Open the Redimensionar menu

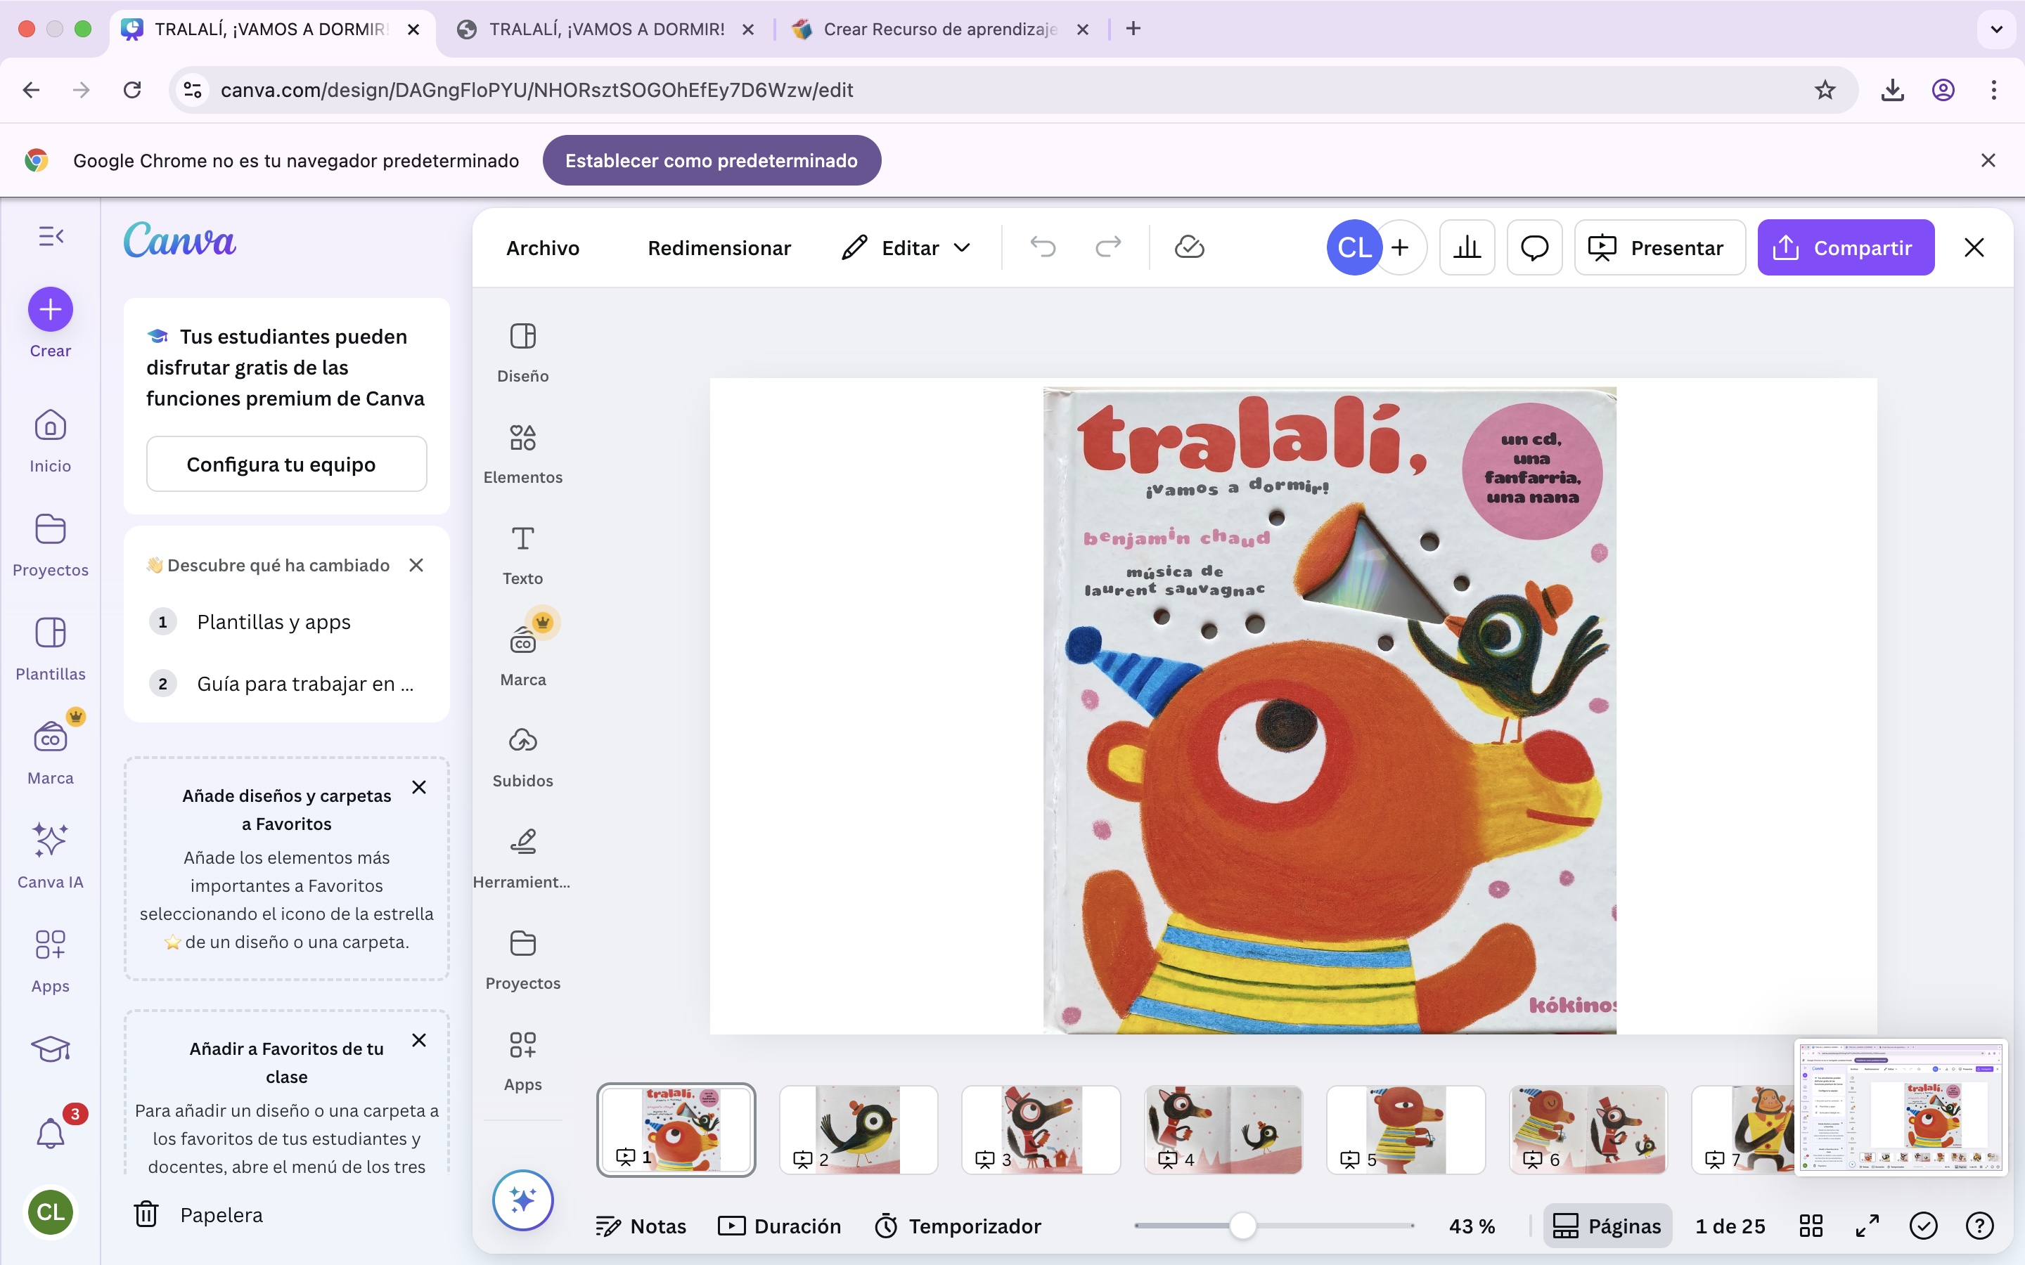click(719, 247)
